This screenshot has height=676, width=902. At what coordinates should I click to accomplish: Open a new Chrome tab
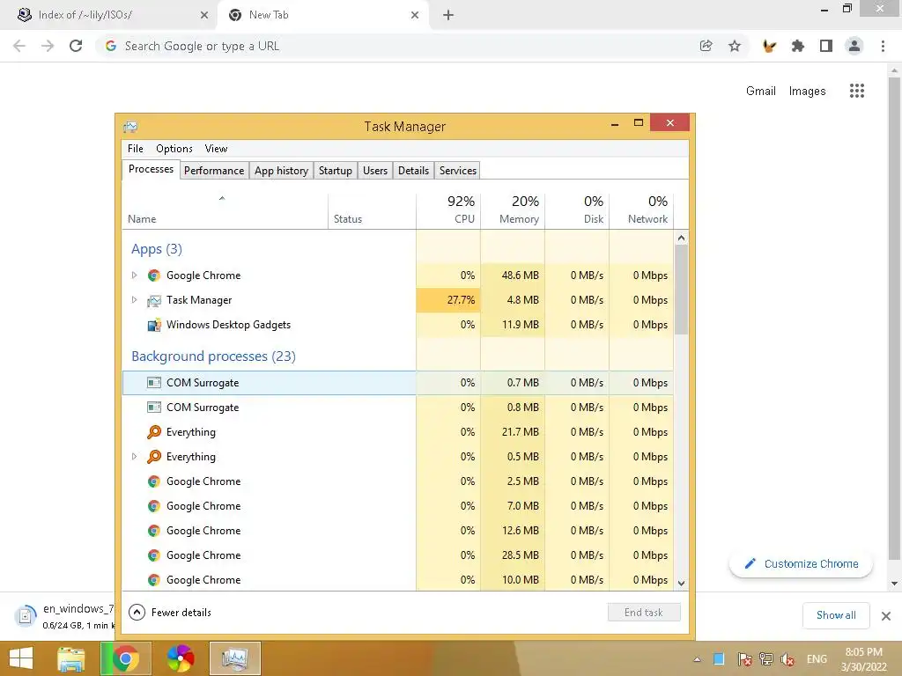point(448,15)
